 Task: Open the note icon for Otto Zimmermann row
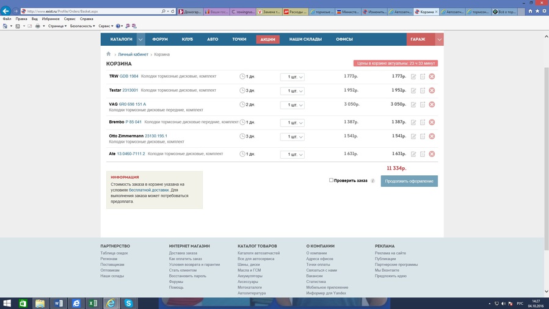423,136
